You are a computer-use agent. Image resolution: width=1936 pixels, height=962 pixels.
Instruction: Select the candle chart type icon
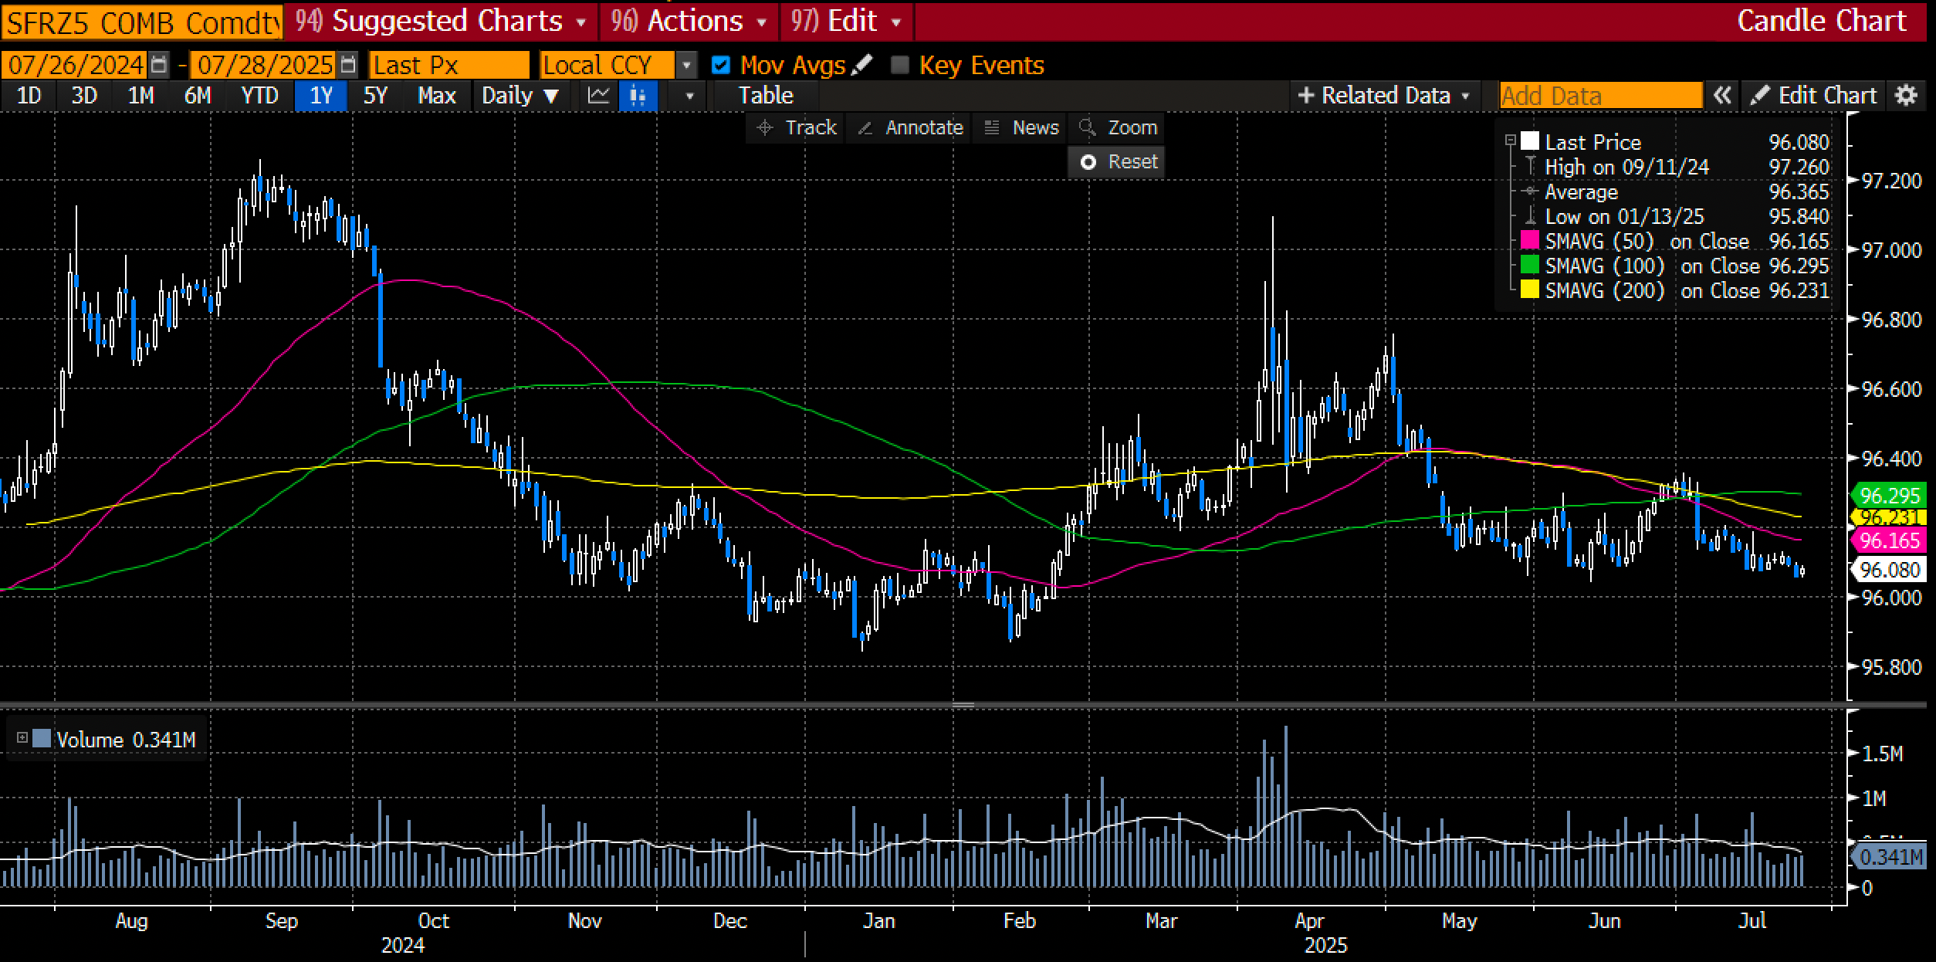click(x=638, y=96)
